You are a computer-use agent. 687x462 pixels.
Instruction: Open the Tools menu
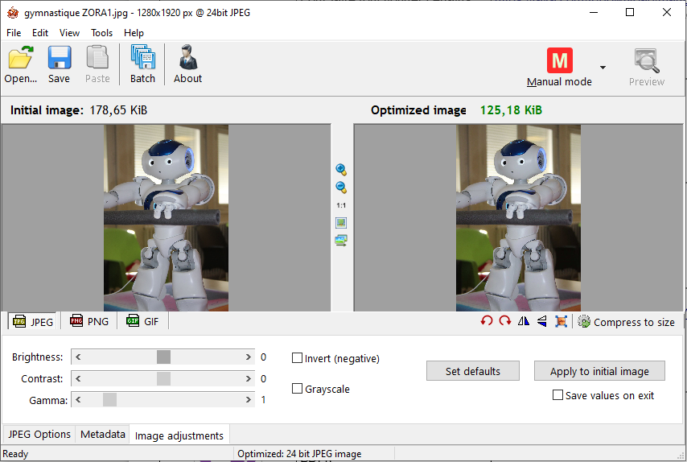101,33
